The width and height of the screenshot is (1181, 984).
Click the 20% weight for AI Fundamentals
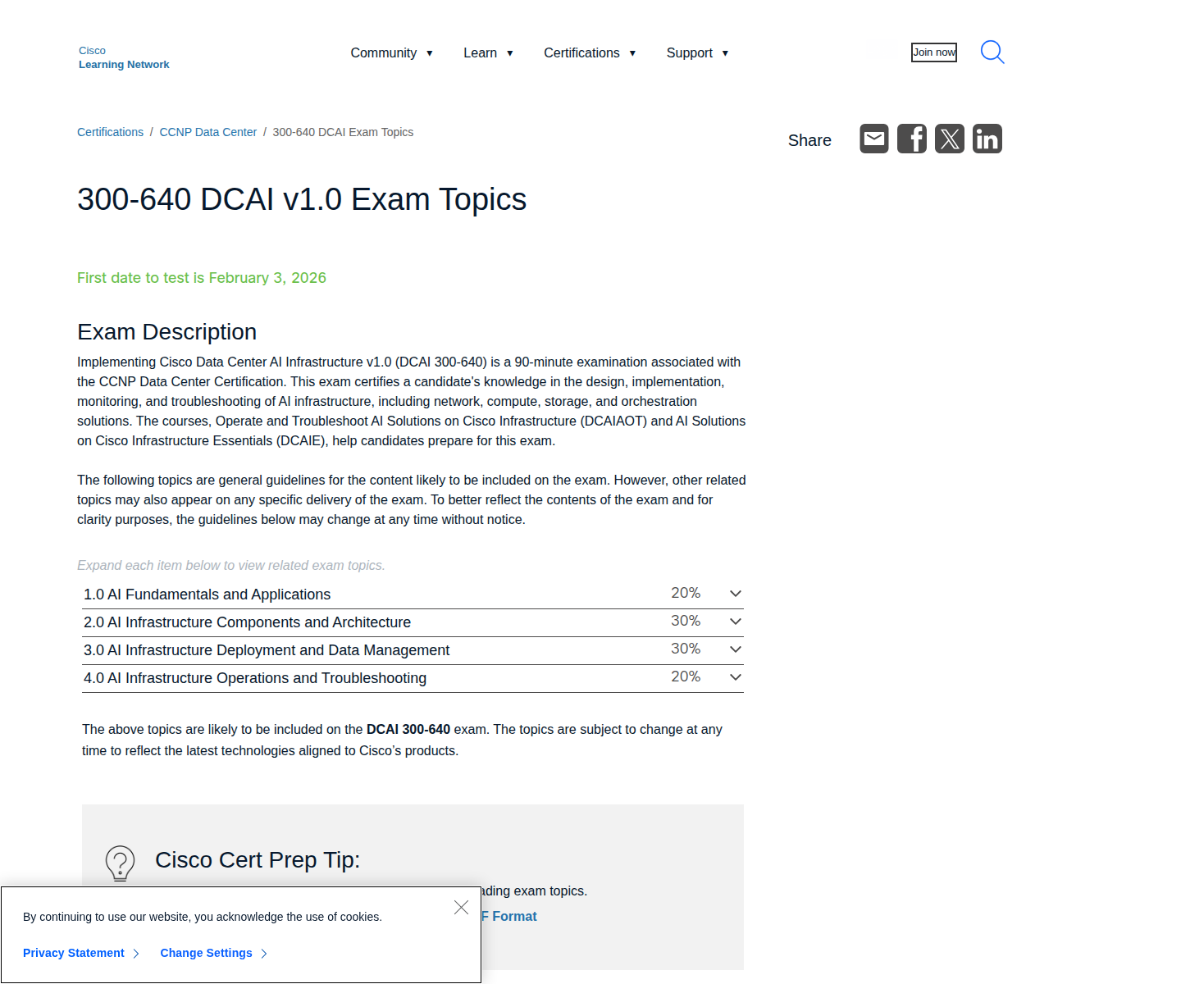[686, 593]
